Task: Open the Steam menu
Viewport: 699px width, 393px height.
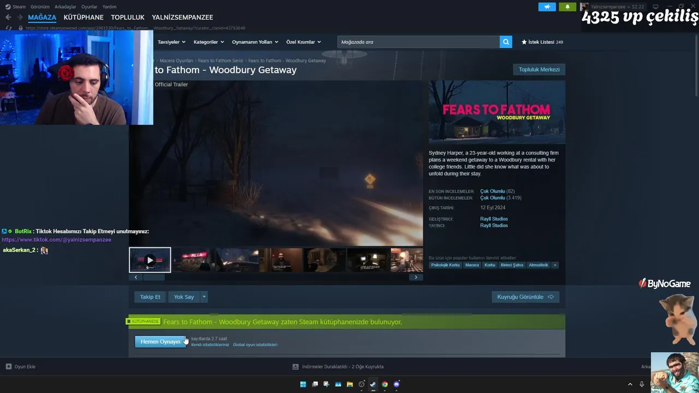Action: pyautogui.click(x=19, y=7)
